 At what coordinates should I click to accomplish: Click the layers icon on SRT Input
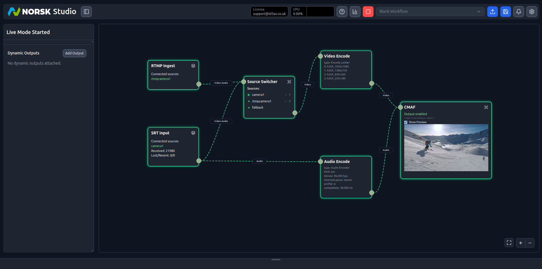point(193,133)
